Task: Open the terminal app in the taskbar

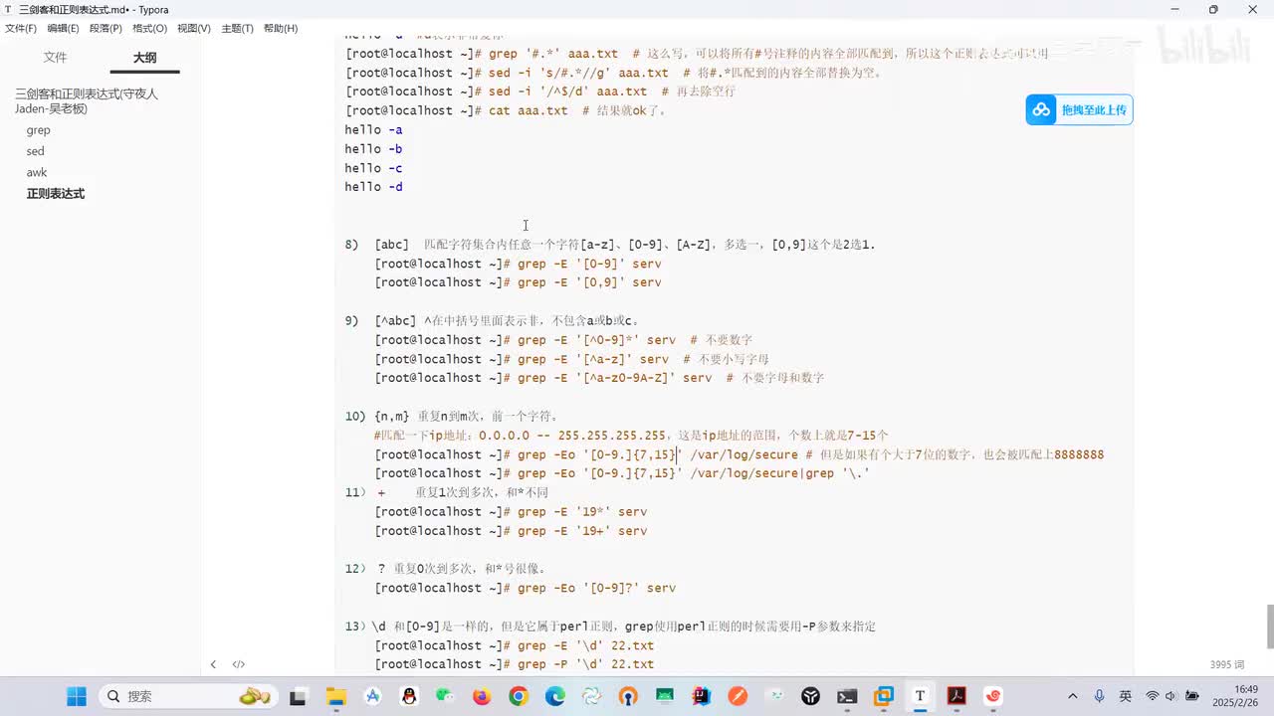Action: click(x=847, y=696)
